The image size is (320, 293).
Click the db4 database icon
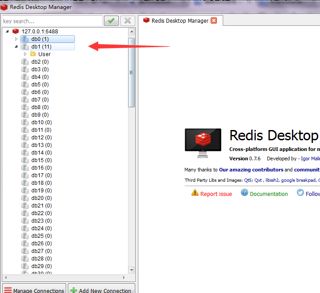(x=25, y=77)
